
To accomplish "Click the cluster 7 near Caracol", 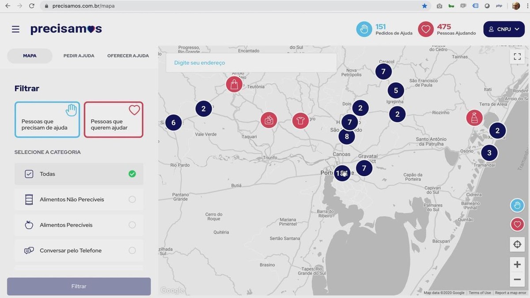I will coord(383,72).
